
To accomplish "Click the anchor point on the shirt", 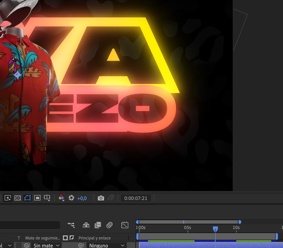I will pos(17,75).
